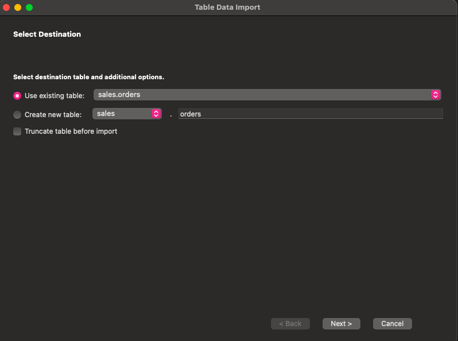Click the pink chevron on the sales schema selector

[156, 114]
